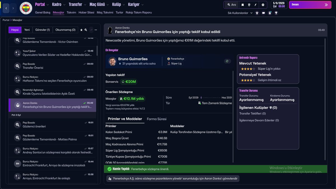Image resolution: width=336 pixels, height=189 pixels.
Task: Click Aaron Danks's silhouette avatar in message header
Action: (x=110, y=30)
